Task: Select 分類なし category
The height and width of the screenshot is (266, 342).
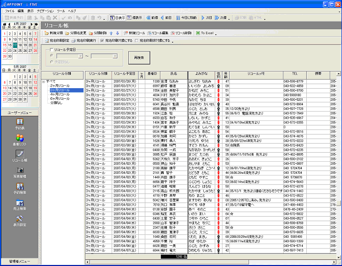Action: pos(56,103)
